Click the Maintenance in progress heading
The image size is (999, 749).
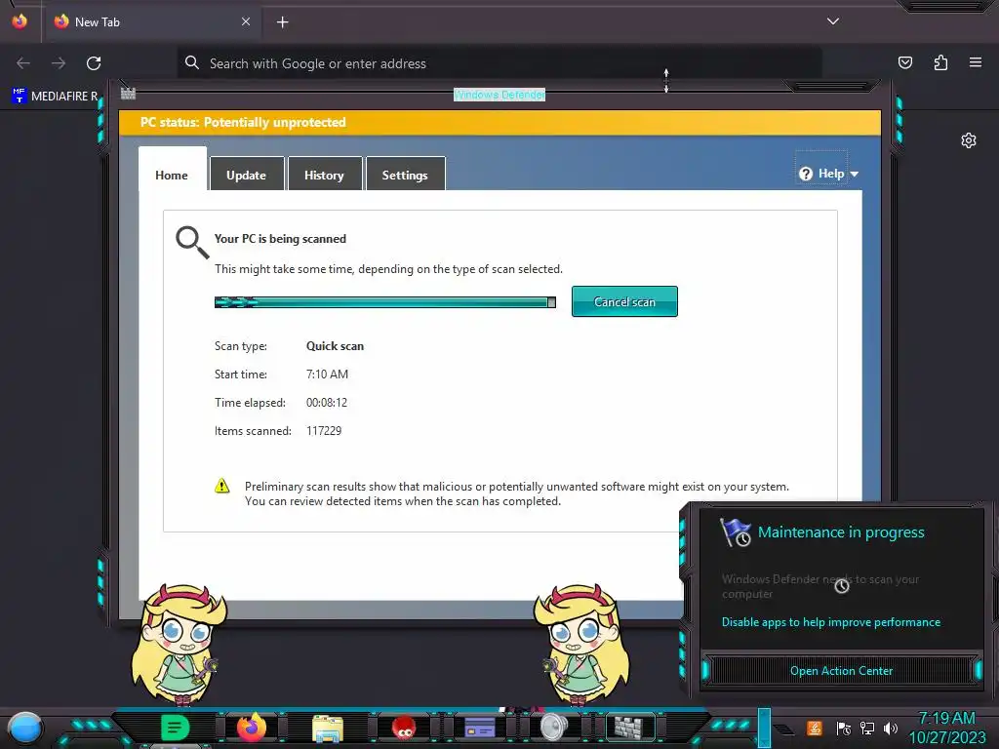(841, 532)
